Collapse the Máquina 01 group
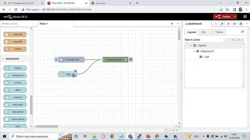 [194, 51]
